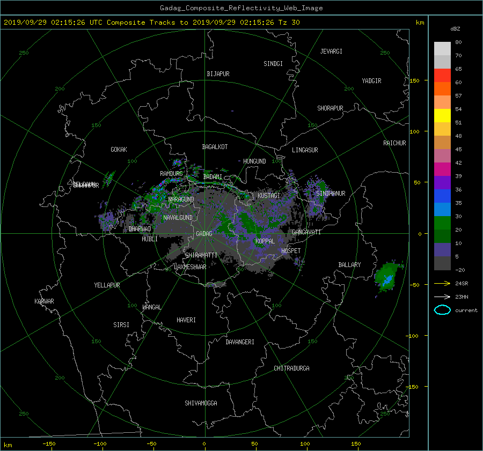Click the RAMDURG city label
This screenshot has width=483, height=451.
171,174
